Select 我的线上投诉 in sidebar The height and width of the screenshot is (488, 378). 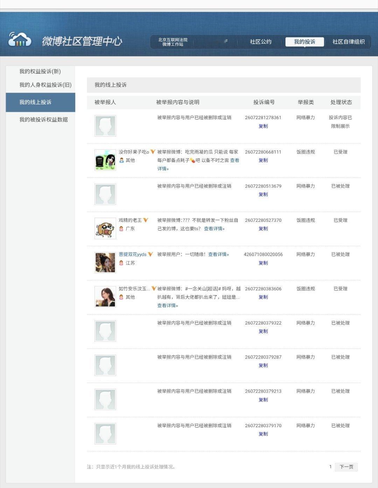click(x=41, y=102)
